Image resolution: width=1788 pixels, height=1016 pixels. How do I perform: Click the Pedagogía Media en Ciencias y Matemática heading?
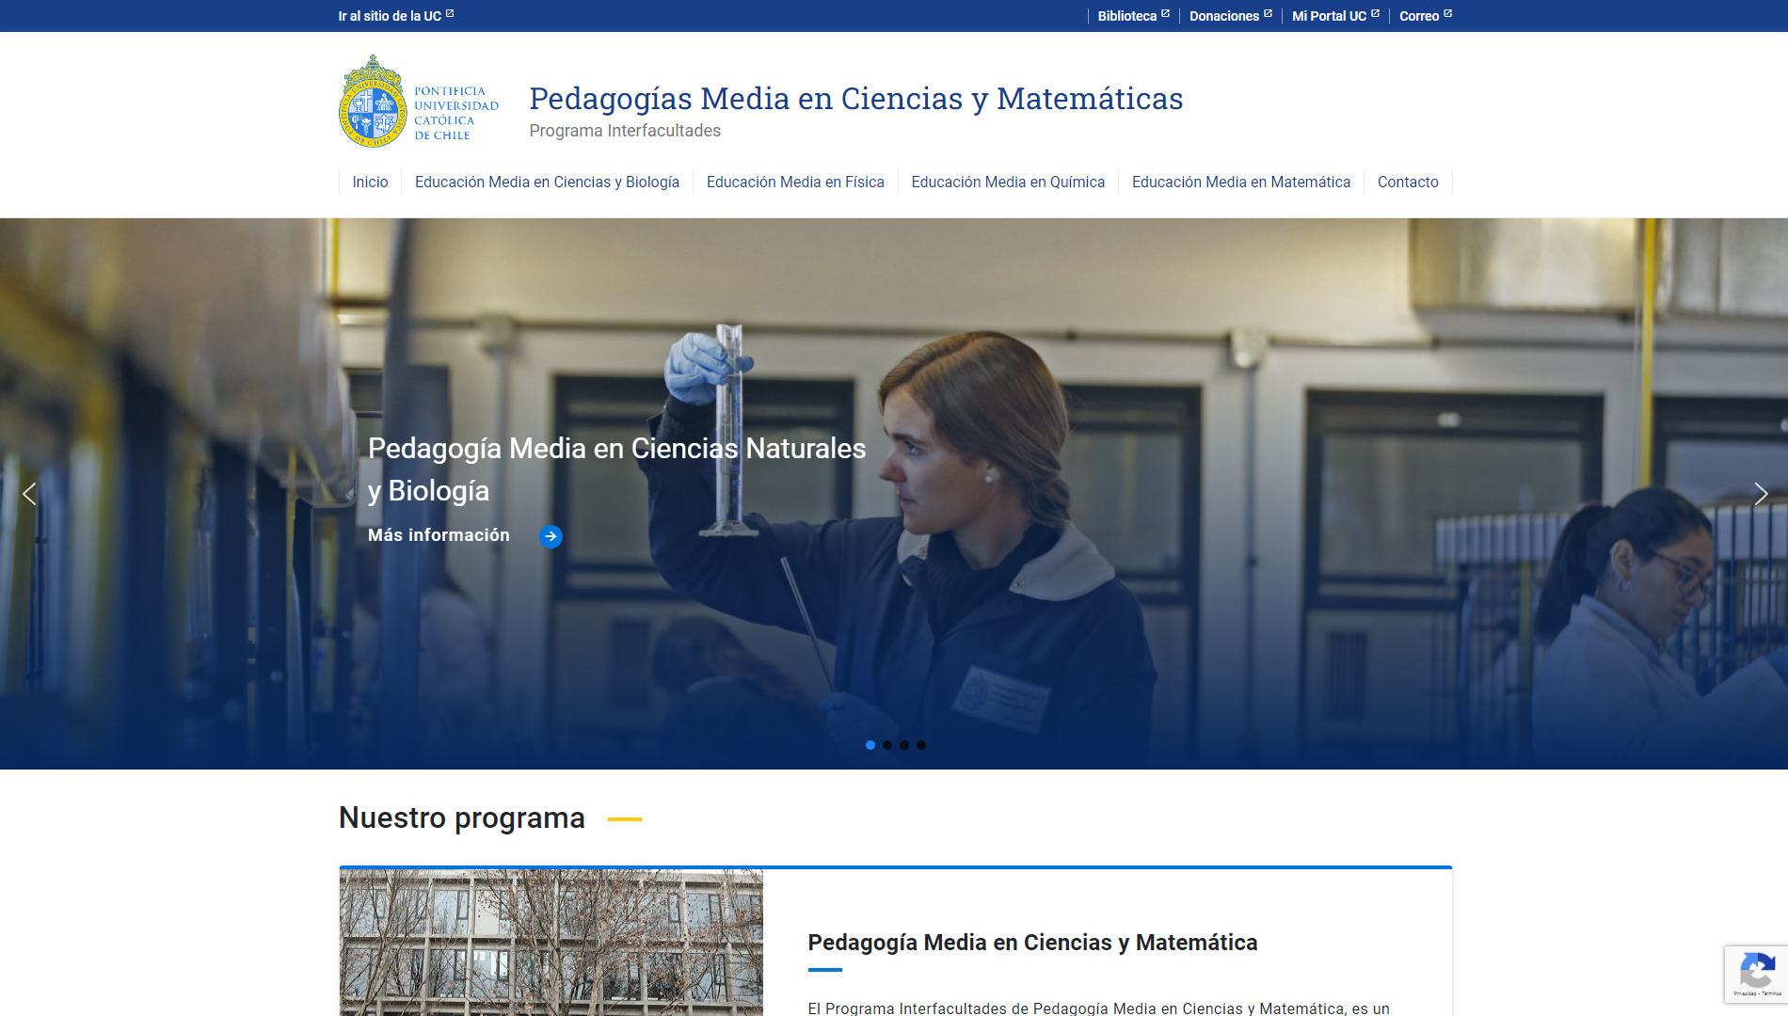point(1032,943)
